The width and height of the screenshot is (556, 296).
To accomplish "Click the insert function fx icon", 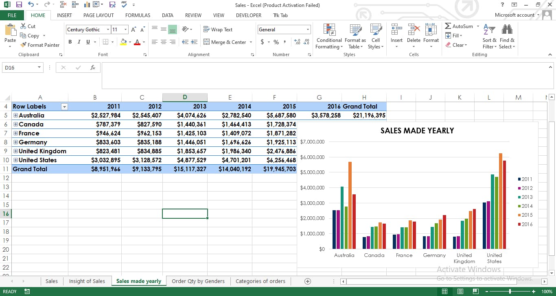I will [x=93, y=67].
